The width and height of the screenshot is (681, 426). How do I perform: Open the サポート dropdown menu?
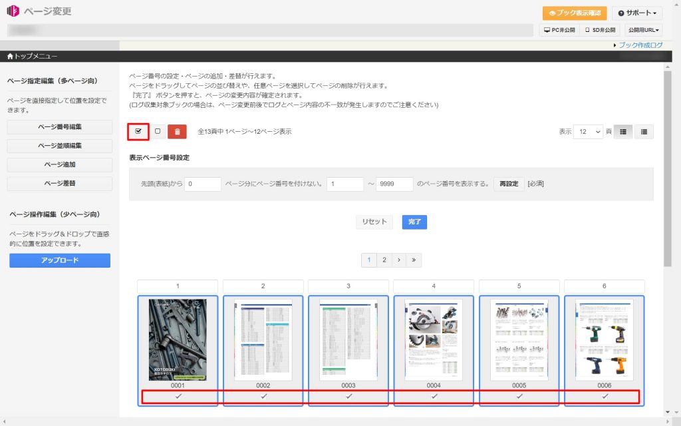636,13
